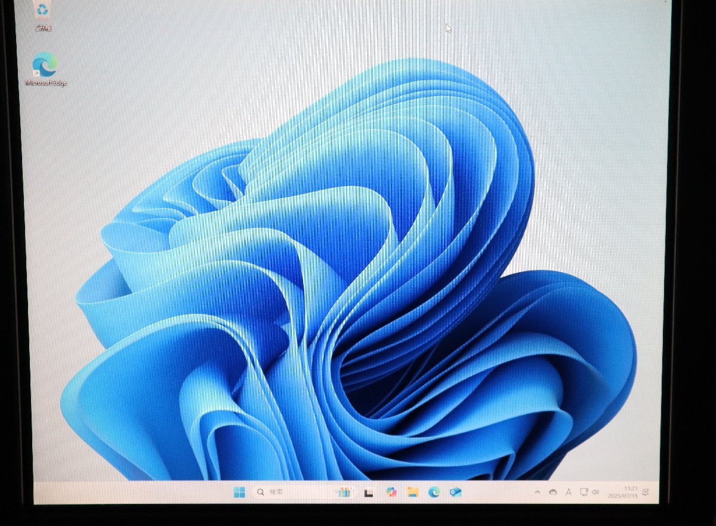Open the Recycle Bin (ごみ箱) desktop icon
Image resolution: width=716 pixels, height=526 pixels.
(43, 16)
